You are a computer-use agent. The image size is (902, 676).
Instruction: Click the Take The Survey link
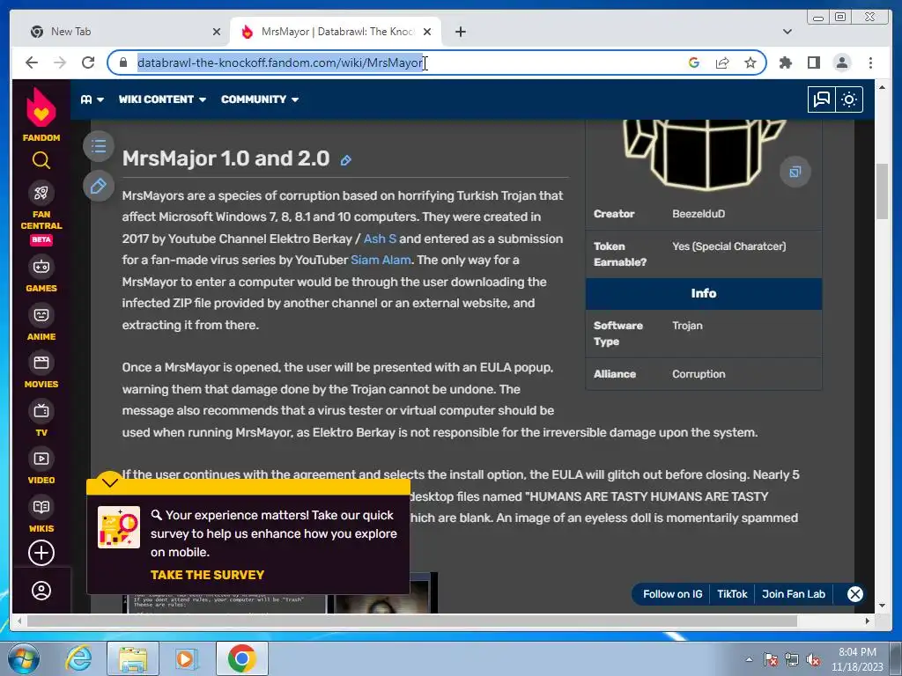(x=207, y=575)
